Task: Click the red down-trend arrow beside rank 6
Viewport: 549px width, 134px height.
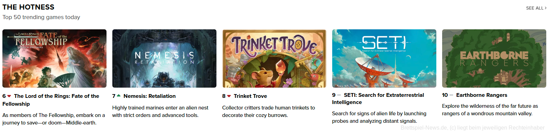Action: [9, 96]
